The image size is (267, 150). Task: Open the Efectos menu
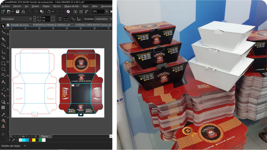point(57,6)
